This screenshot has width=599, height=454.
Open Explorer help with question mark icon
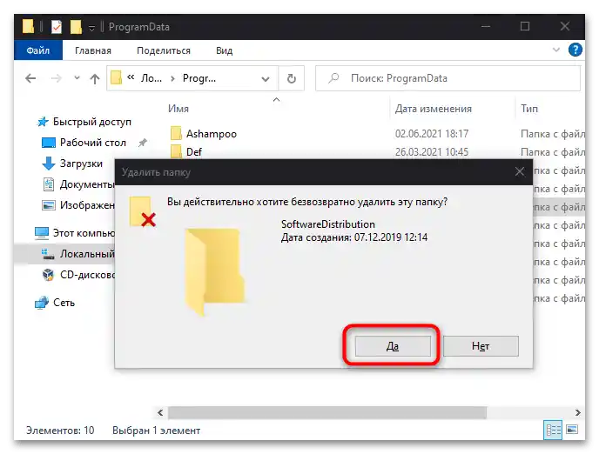(575, 50)
